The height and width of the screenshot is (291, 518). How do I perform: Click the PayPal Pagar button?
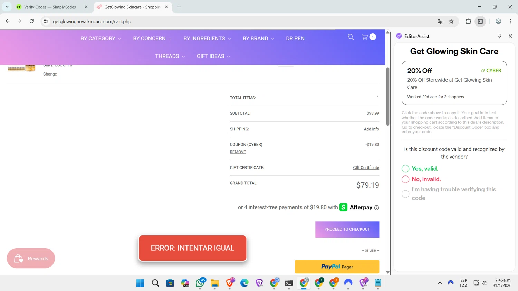(x=337, y=267)
